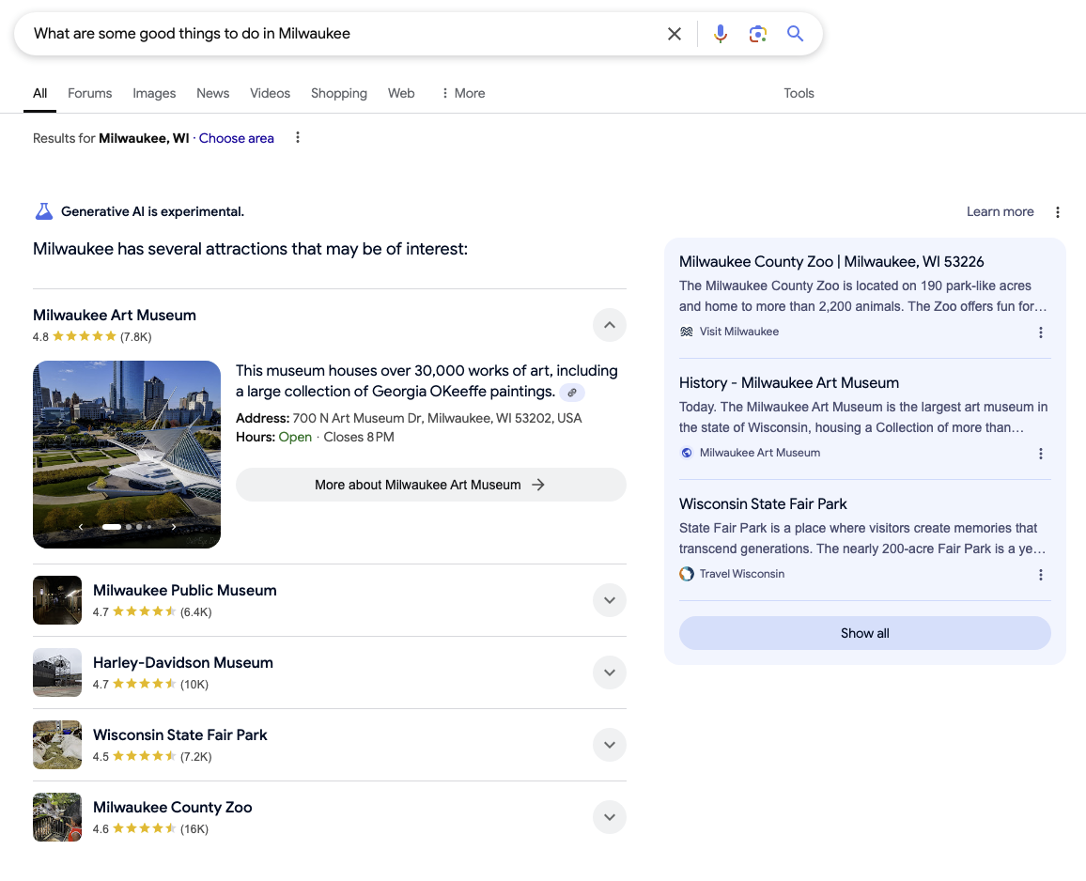Viewport: 1086px width, 881px height.
Task: Expand the Harley-Davidson Museum entry
Action: click(x=609, y=672)
